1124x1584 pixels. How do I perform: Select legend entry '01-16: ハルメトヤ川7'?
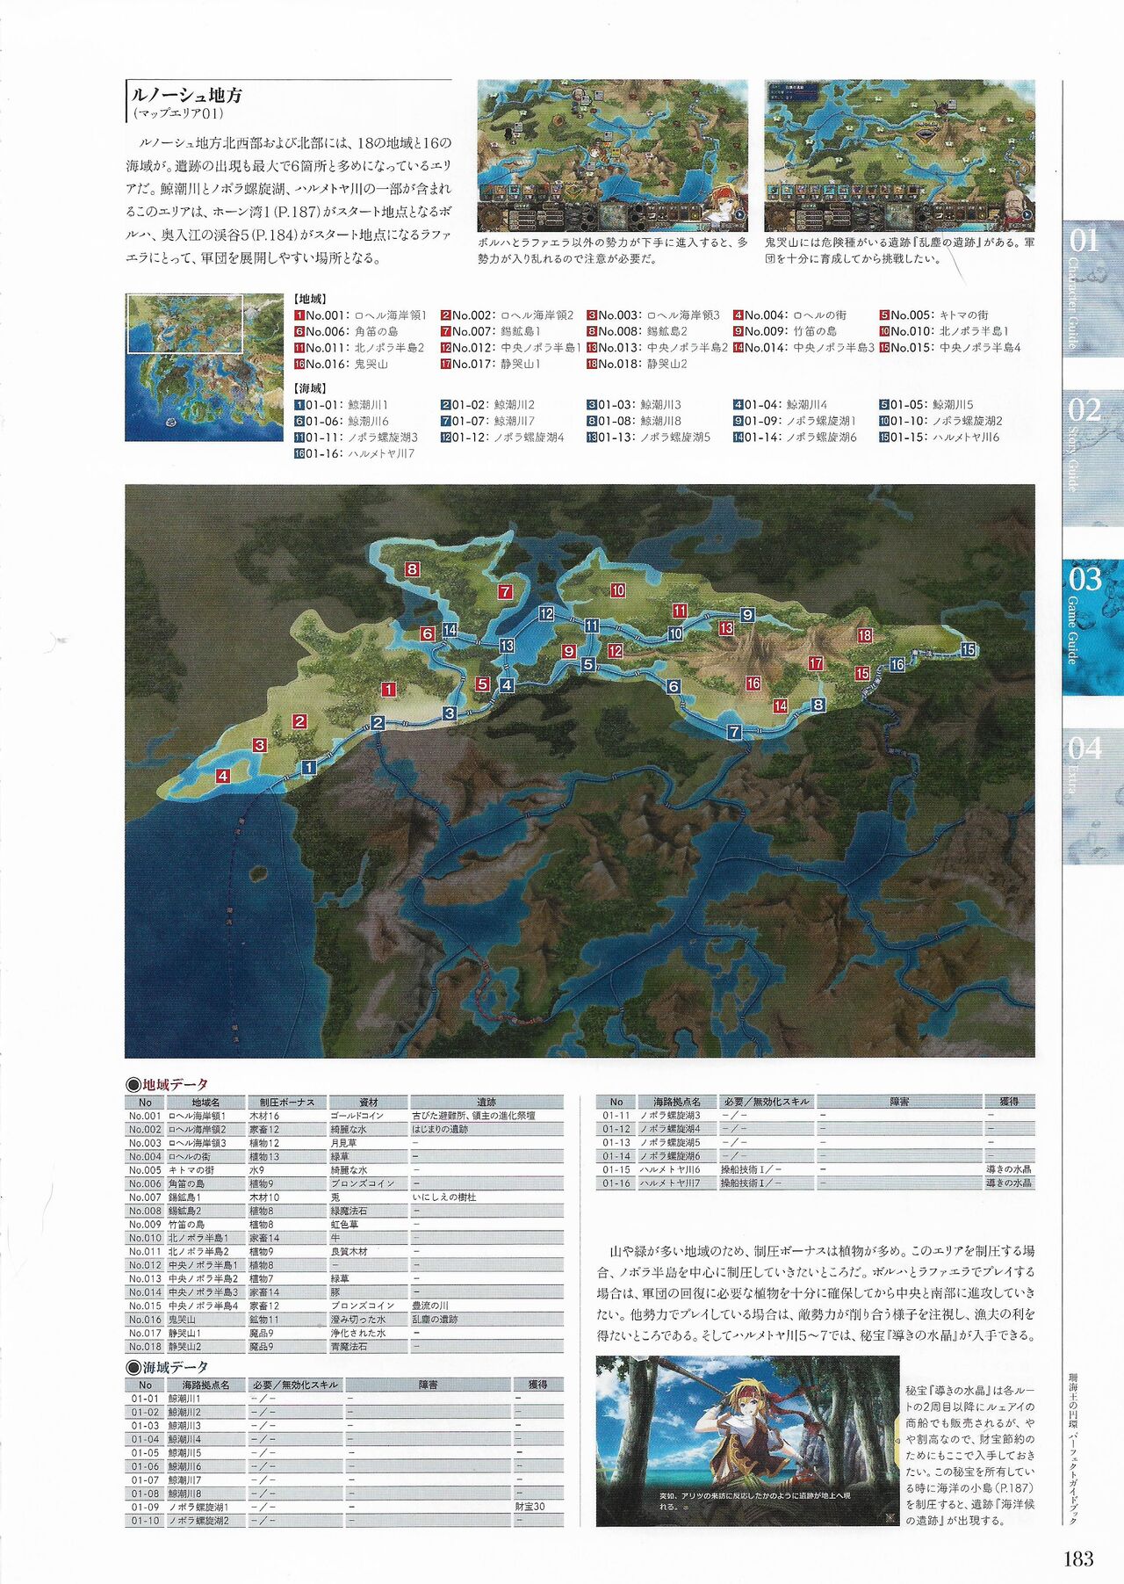[355, 453]
